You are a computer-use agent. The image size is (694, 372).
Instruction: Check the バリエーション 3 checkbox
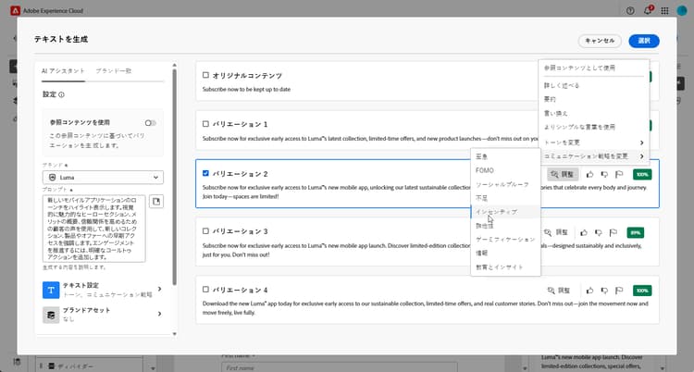click(205, 231)
